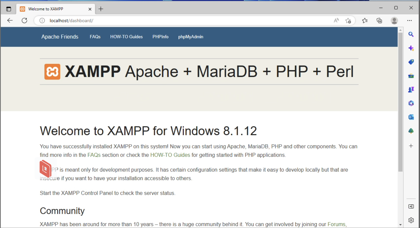Image resolution: width=420 pixels, height=228 pixels.
Task: Refresh the localhost dashboard page
Action: tap(24, 20)
